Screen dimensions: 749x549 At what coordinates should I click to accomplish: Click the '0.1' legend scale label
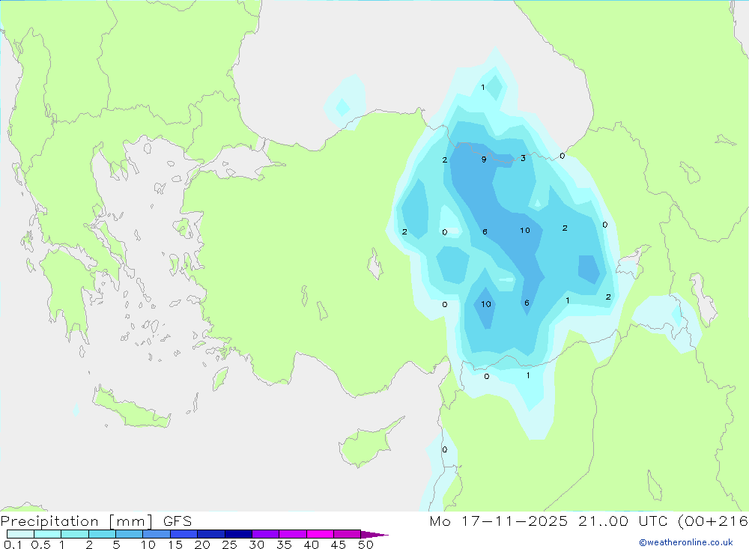(13, 545)
